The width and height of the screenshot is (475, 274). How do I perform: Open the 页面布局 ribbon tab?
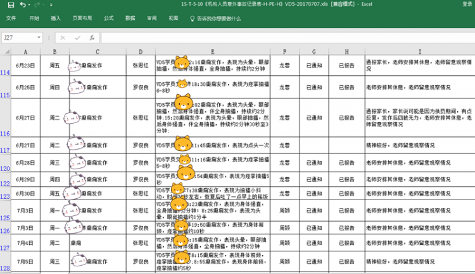click(82, 19)
